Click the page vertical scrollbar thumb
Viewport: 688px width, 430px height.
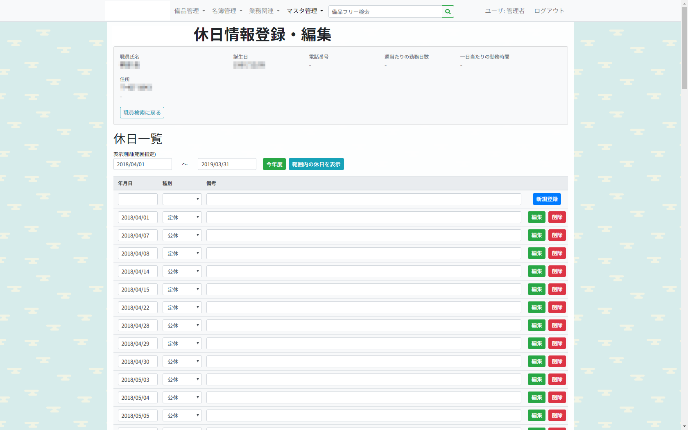coord(684,48)
